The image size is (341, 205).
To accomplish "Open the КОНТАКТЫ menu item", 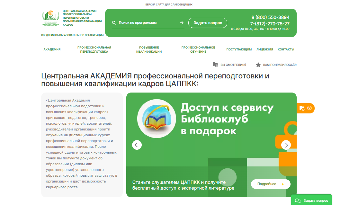I will [286, 49].
